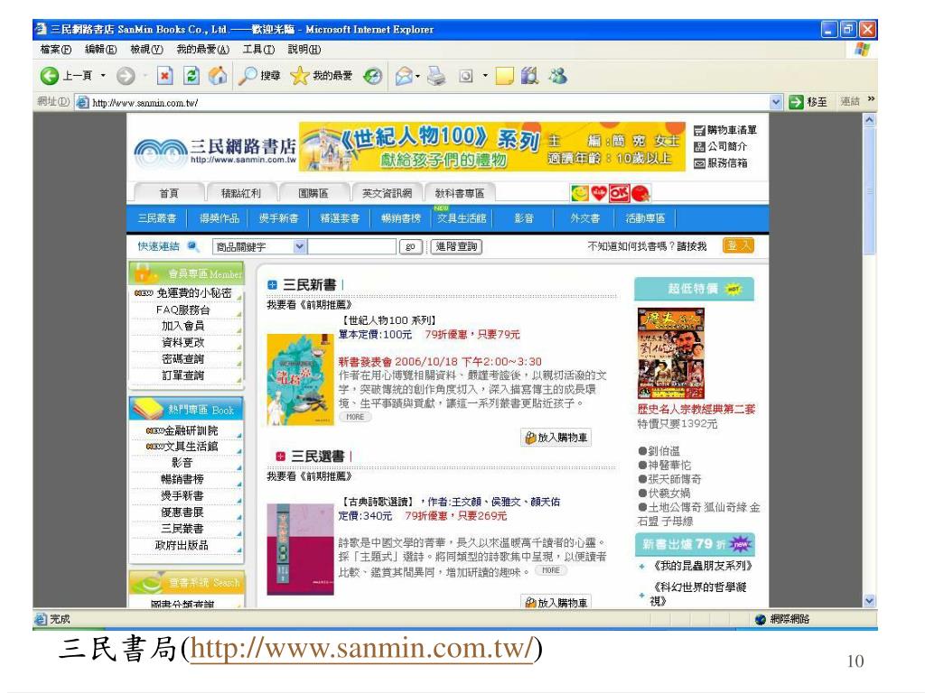925x693 pixels.
Task: Open the 我的最愛(A) menu
Action: coord(203,50)
